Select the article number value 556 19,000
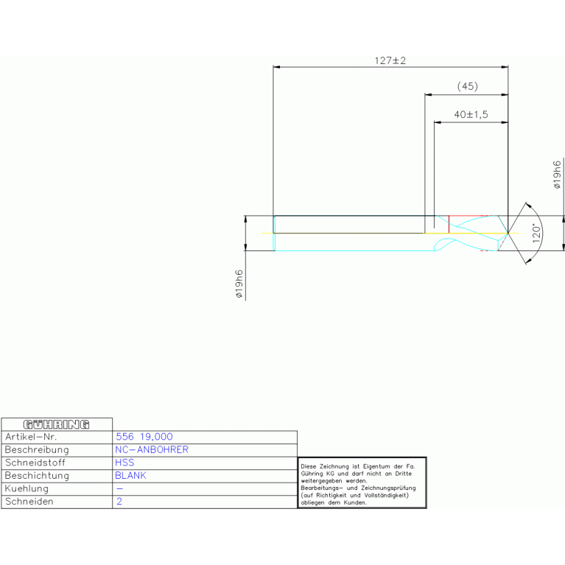The height and width of the screenshot is (565, 565). (x=144, y=437)
